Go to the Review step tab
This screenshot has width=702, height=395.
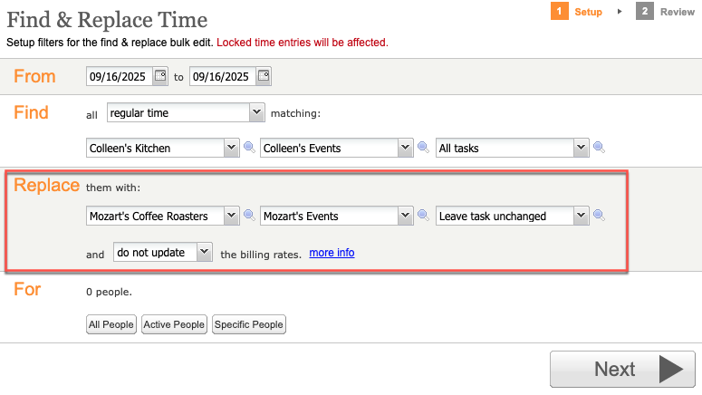pyautogui.click(x=665, y=12)
